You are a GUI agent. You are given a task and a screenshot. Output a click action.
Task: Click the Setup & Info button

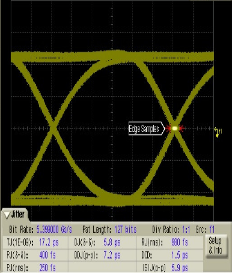click(216, 246)
